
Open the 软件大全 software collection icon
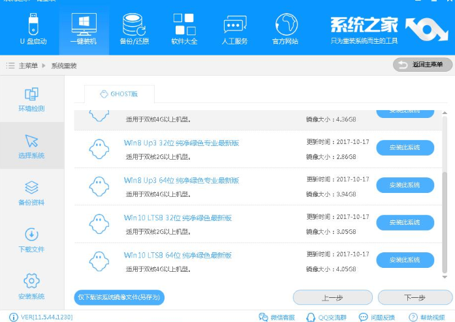click(185, 29)
